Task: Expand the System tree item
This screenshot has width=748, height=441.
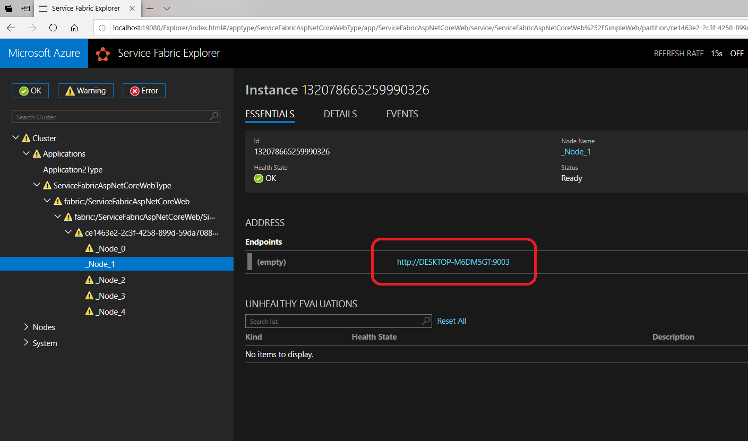Action: click(26, 343)
